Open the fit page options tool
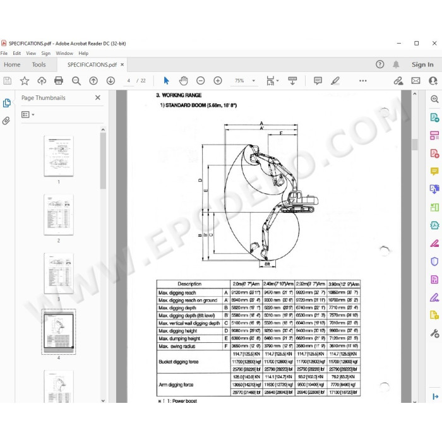The height and width of the screenshot is (442, 442). coord(270,81)
